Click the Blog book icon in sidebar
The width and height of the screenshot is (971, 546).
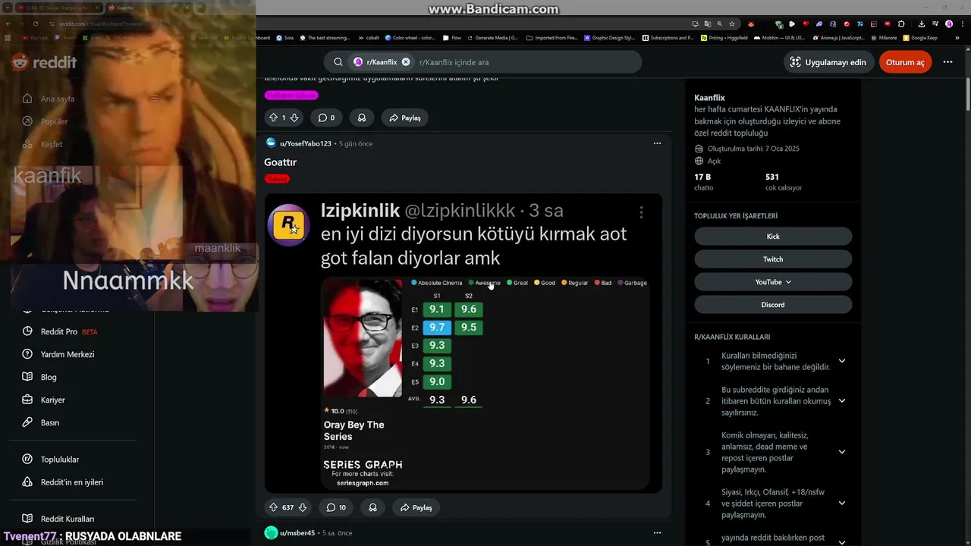[x=27, y=377]
